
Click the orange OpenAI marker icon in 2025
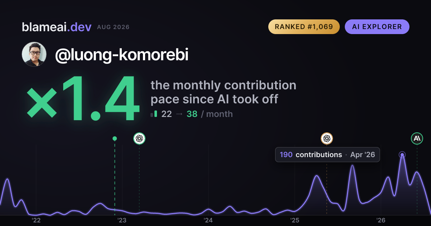(326, 138)
